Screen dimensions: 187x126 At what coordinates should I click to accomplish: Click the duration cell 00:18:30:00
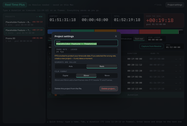tap(135, 83)
